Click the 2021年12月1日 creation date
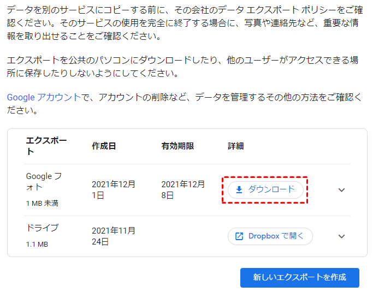Image resolution: width=373 pixels, height=292 pixels. click(x=114, y=189)
